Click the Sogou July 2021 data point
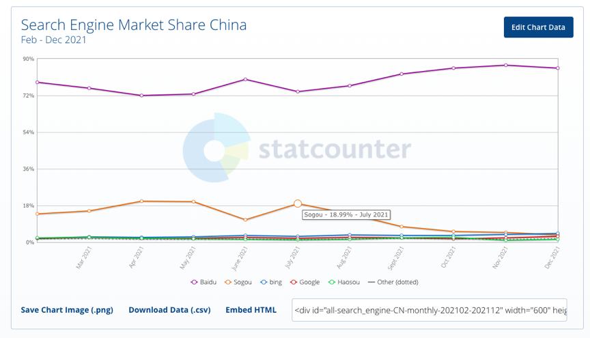Image resolution: width=590 pixels, height=338 pixels. click(298, 203)
